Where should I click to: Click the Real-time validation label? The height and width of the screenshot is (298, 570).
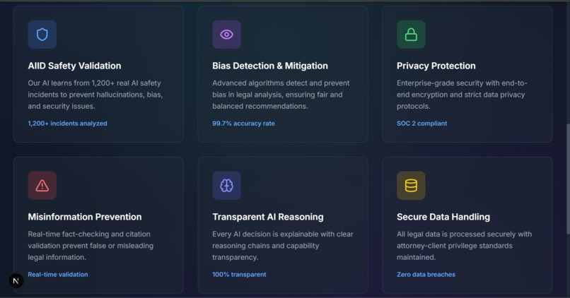pyautogui.click(x=58, y=275)
